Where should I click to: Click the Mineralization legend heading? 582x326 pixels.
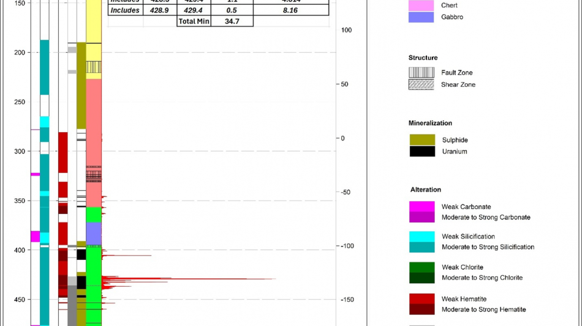pos(430,123)
